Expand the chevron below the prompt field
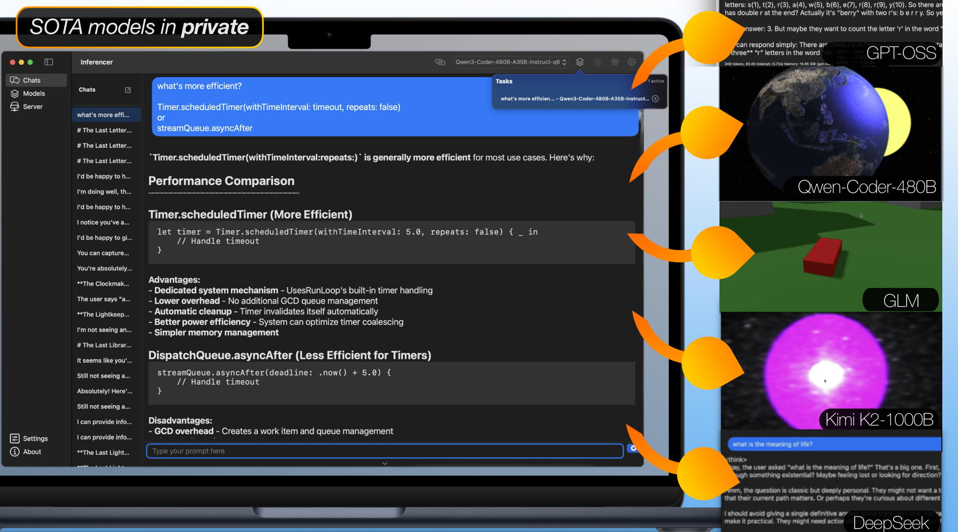The width and height of the screenshot is (958, 532). pyautogui.click(x=385, y=464)
